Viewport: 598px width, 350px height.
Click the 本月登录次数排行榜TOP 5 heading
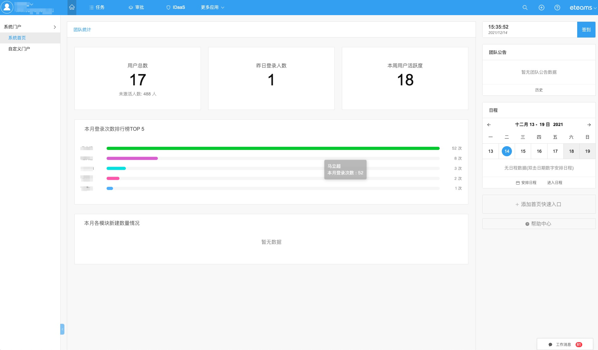(x=114, y=129)
